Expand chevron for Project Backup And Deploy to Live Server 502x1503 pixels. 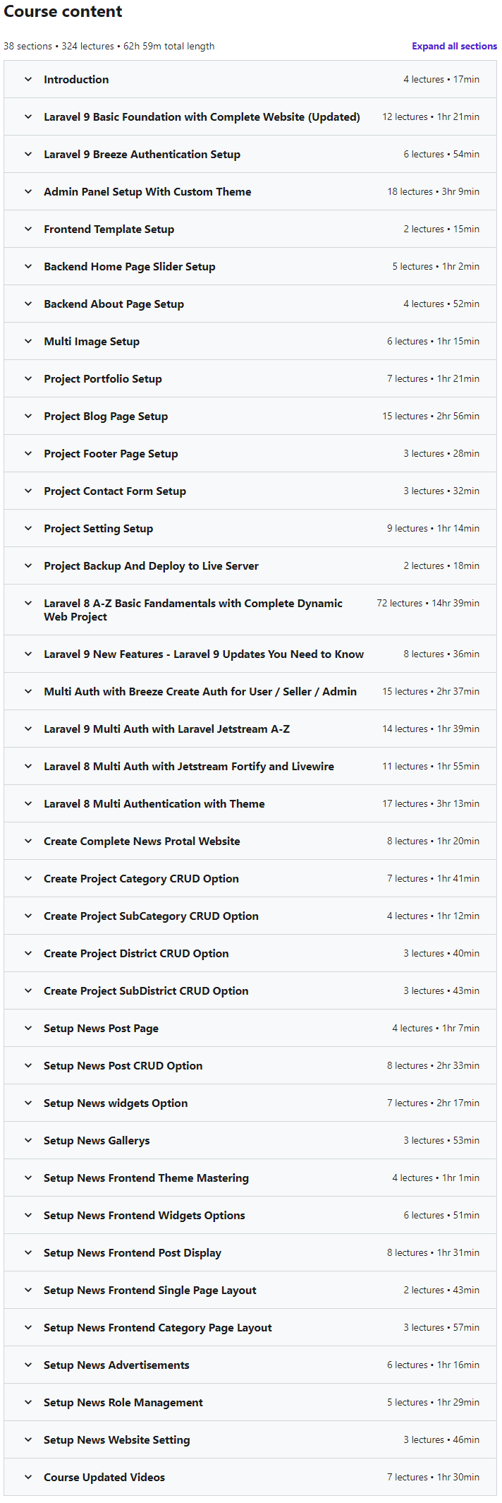pos(28,565)
